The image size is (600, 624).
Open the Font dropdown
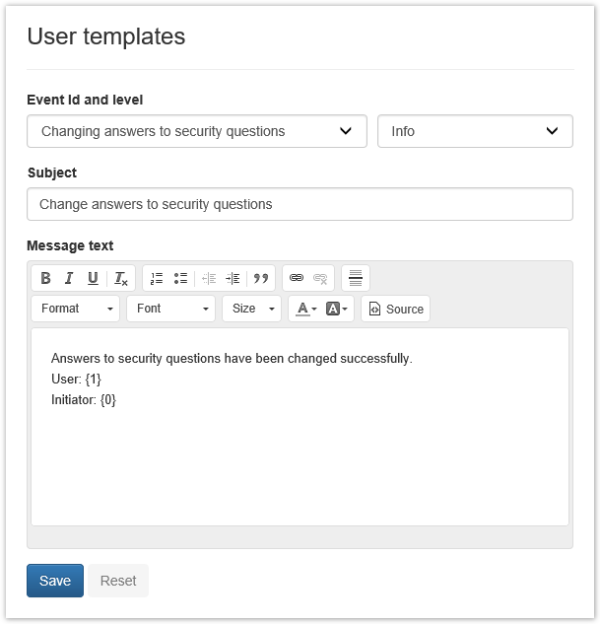pyautogui.click(x=171, y=309)
